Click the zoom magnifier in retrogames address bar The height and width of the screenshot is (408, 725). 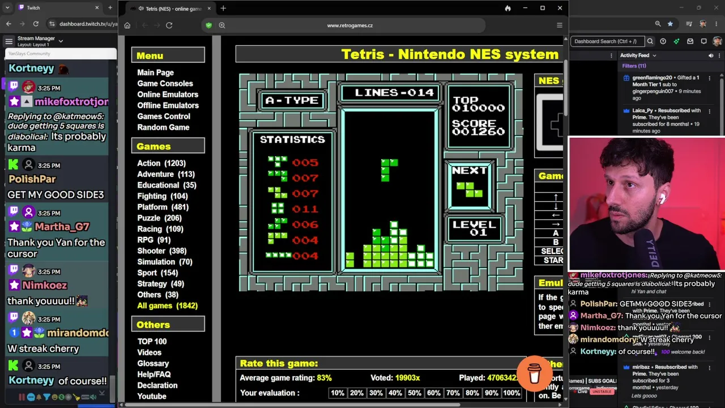(x=222, y=25)
